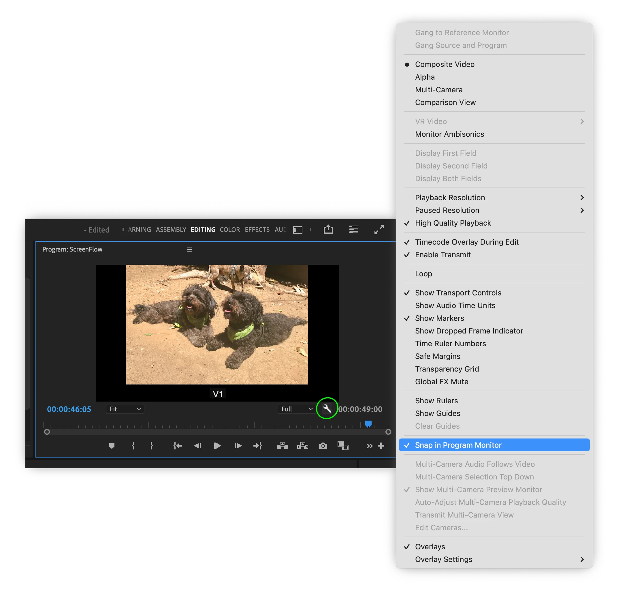Click the Quick Export share icon
Viewport: 627px width, 596px height.
point(328,229)
